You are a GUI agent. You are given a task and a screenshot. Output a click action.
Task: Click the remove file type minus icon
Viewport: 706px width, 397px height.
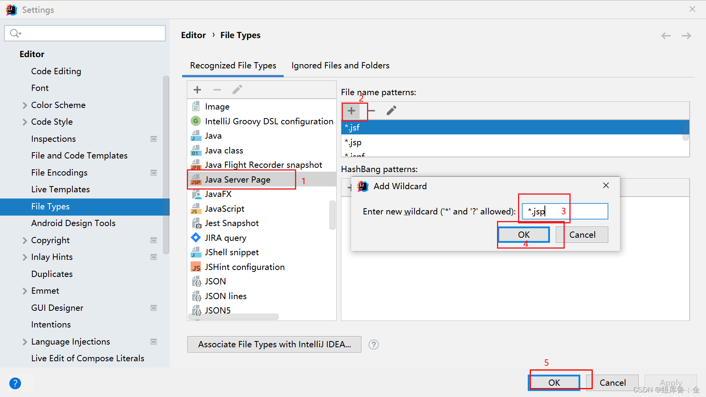[217, 90]
